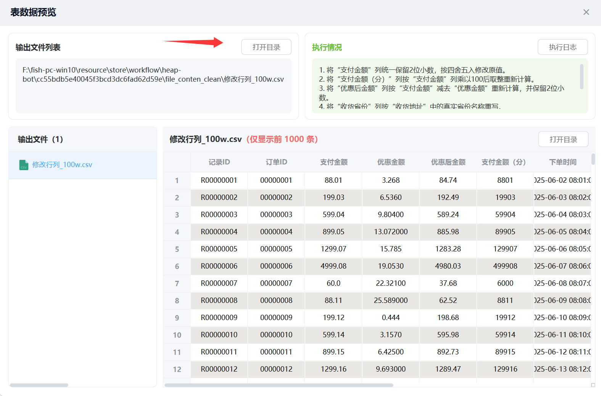Viewport: 601px width, 396px height.
Task: Select row number 10 in the table
Action: (177, 335)
